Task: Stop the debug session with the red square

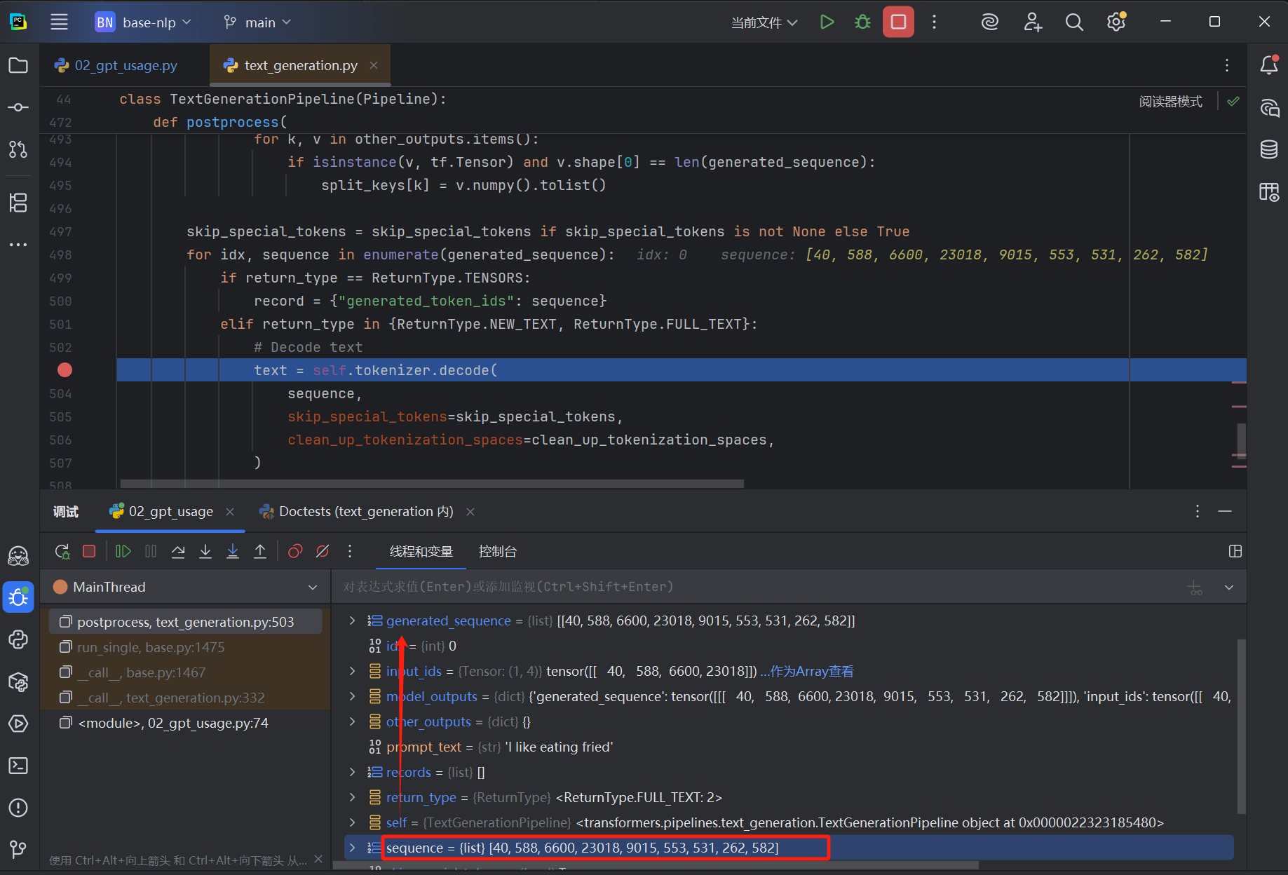Action: tap(89, 552)
